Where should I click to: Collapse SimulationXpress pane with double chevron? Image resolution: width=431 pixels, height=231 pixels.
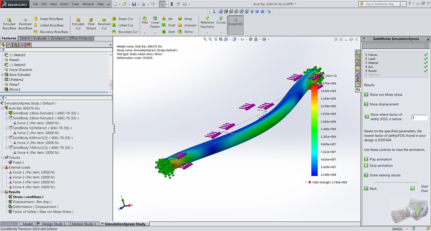(x=364, y=39)
